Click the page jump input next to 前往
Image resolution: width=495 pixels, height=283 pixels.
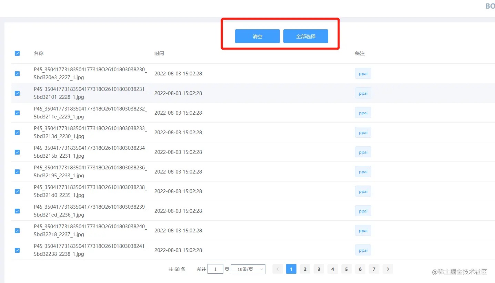pyautogui.click(x=215, y=269)
